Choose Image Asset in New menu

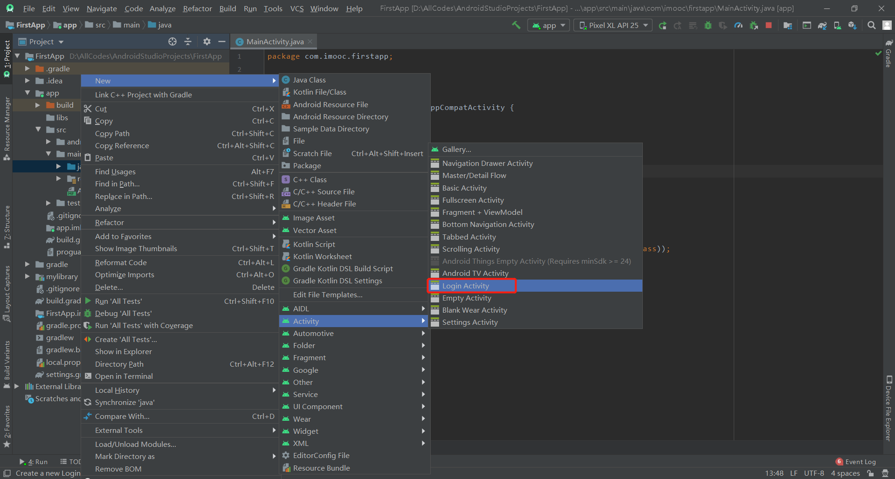[354, 218]
